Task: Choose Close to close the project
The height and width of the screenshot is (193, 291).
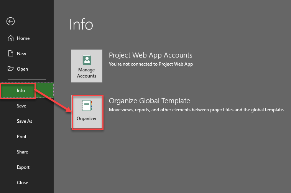Action: (22, 183)
